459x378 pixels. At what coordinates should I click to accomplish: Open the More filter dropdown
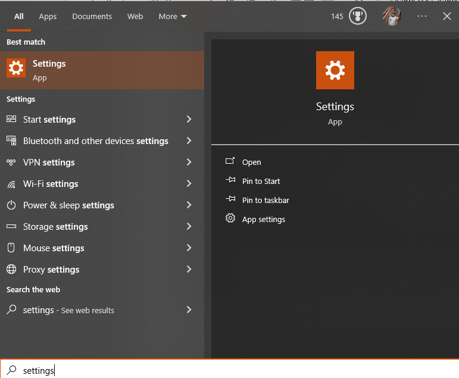point(173,17)
